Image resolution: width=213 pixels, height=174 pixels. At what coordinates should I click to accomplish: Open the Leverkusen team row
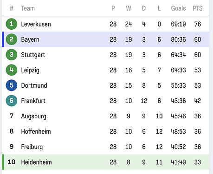click(x=105, y=24)
